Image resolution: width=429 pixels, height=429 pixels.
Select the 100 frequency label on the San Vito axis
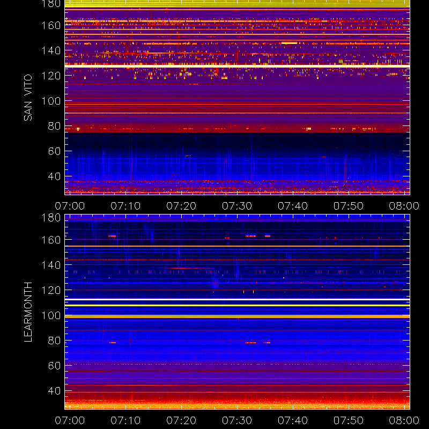coord(51,101)
